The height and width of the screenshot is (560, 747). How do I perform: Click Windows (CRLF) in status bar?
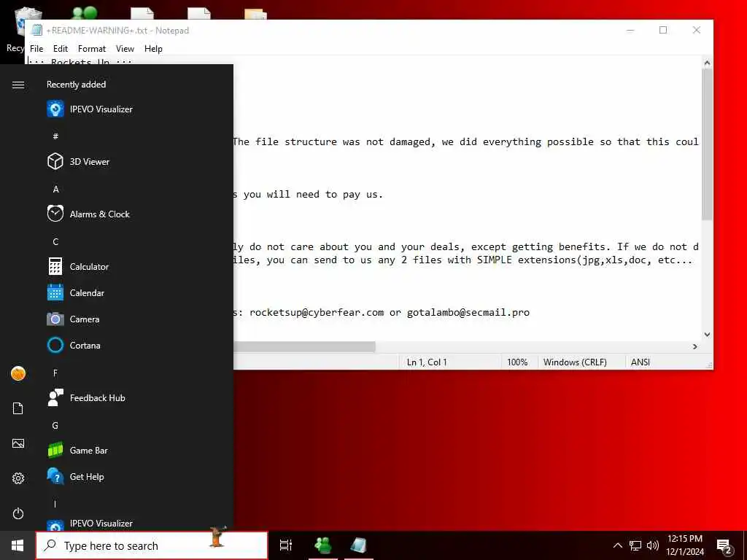575,362
